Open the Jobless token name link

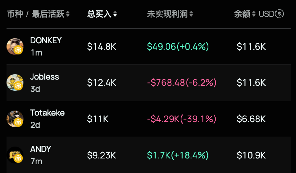tap(45, 77)
